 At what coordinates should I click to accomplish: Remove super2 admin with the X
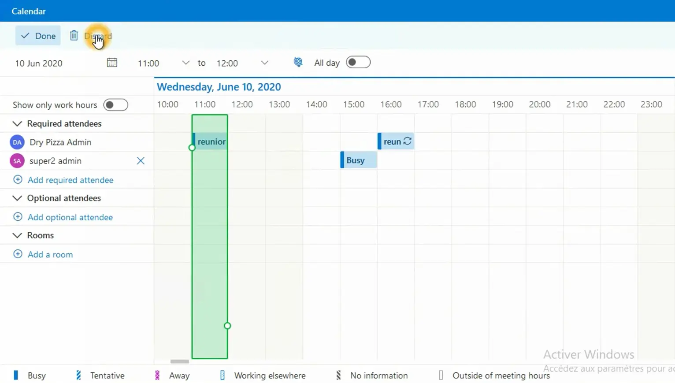click(141, 160)
